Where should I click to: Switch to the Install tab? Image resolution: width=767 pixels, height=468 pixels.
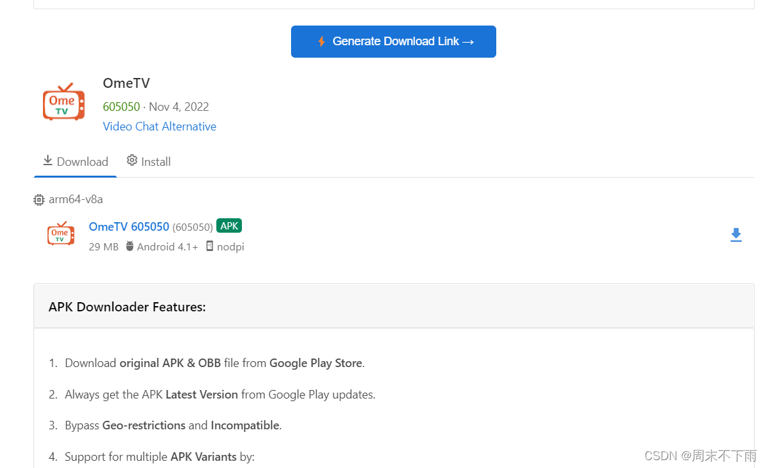click(149, 162)
